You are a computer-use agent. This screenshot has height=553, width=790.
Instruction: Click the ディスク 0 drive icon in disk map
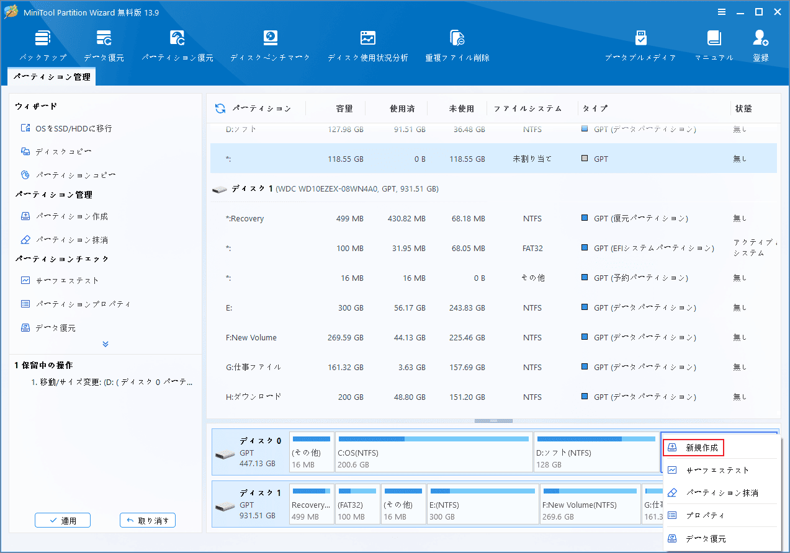click(x=225, y=454)
